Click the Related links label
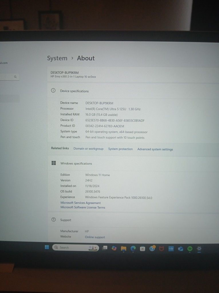Image resolution: width=219 pixels, height=293 pixels. coord(60,148)
